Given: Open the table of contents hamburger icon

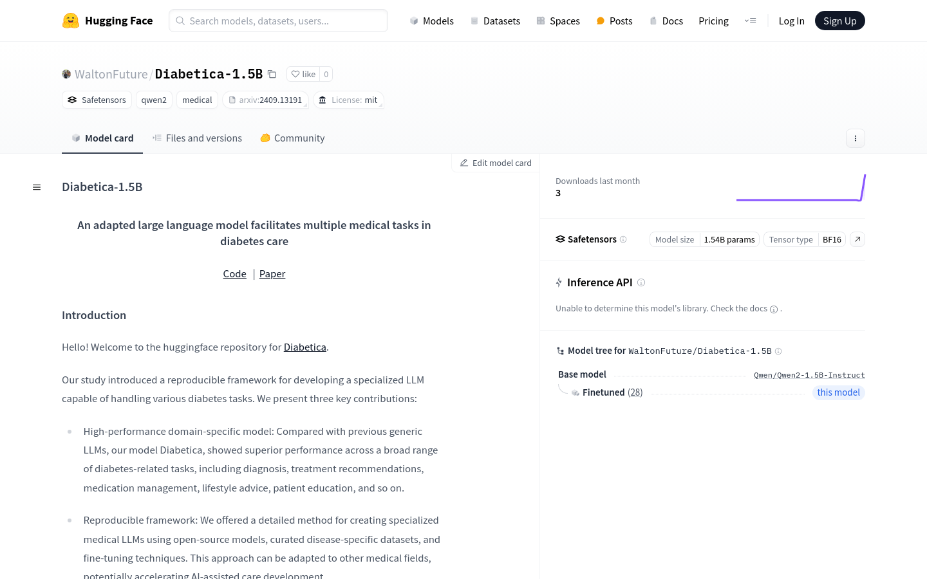Looking at the screenshot, I should (x=37, y=187).
